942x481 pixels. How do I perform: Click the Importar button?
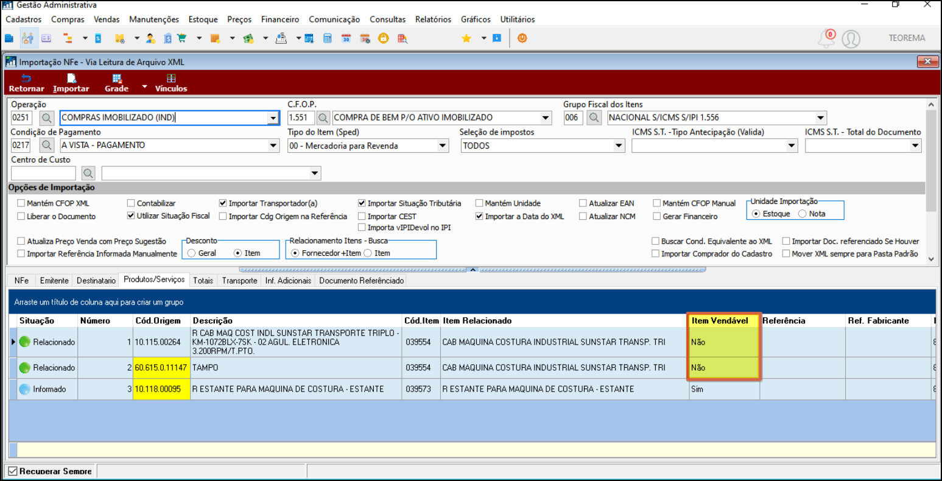coord(71,83)
